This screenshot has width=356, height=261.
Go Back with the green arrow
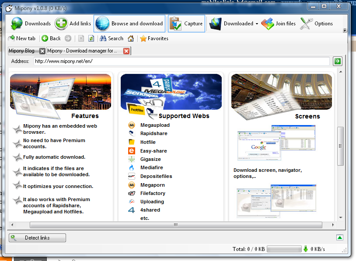click(51, 38)
